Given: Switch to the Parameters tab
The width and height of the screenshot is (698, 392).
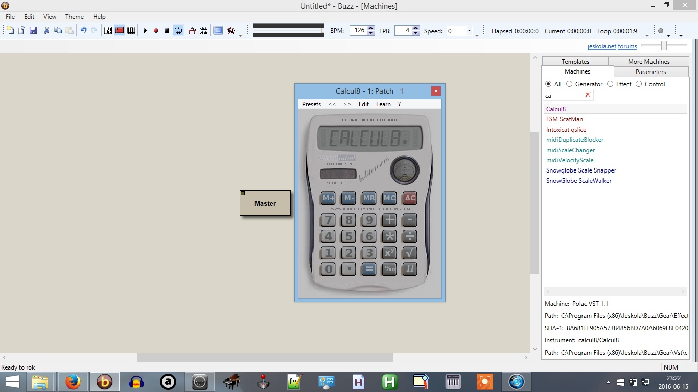Looking at the screenshot, I should click(651, 71).
